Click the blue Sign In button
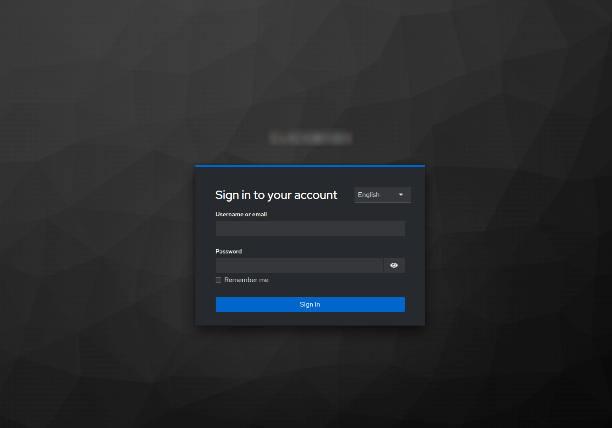This screenshot has width=612, height=428. click(310, 304)
